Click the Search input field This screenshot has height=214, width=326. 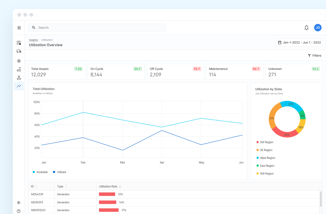coord(97,28)
